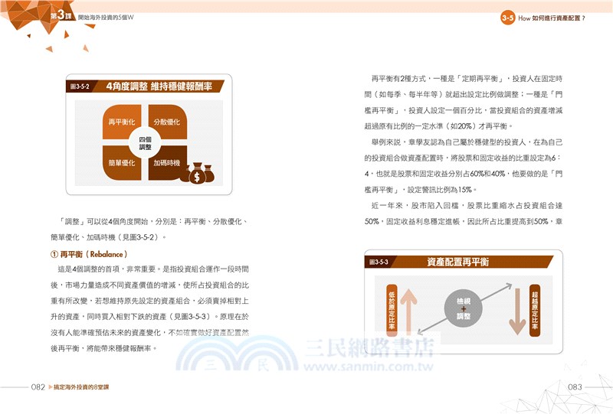Click figure title 4角度調整 維持穩健報酬率
Viewport: 613px width, 414px height.
click(x=159, y=86)
